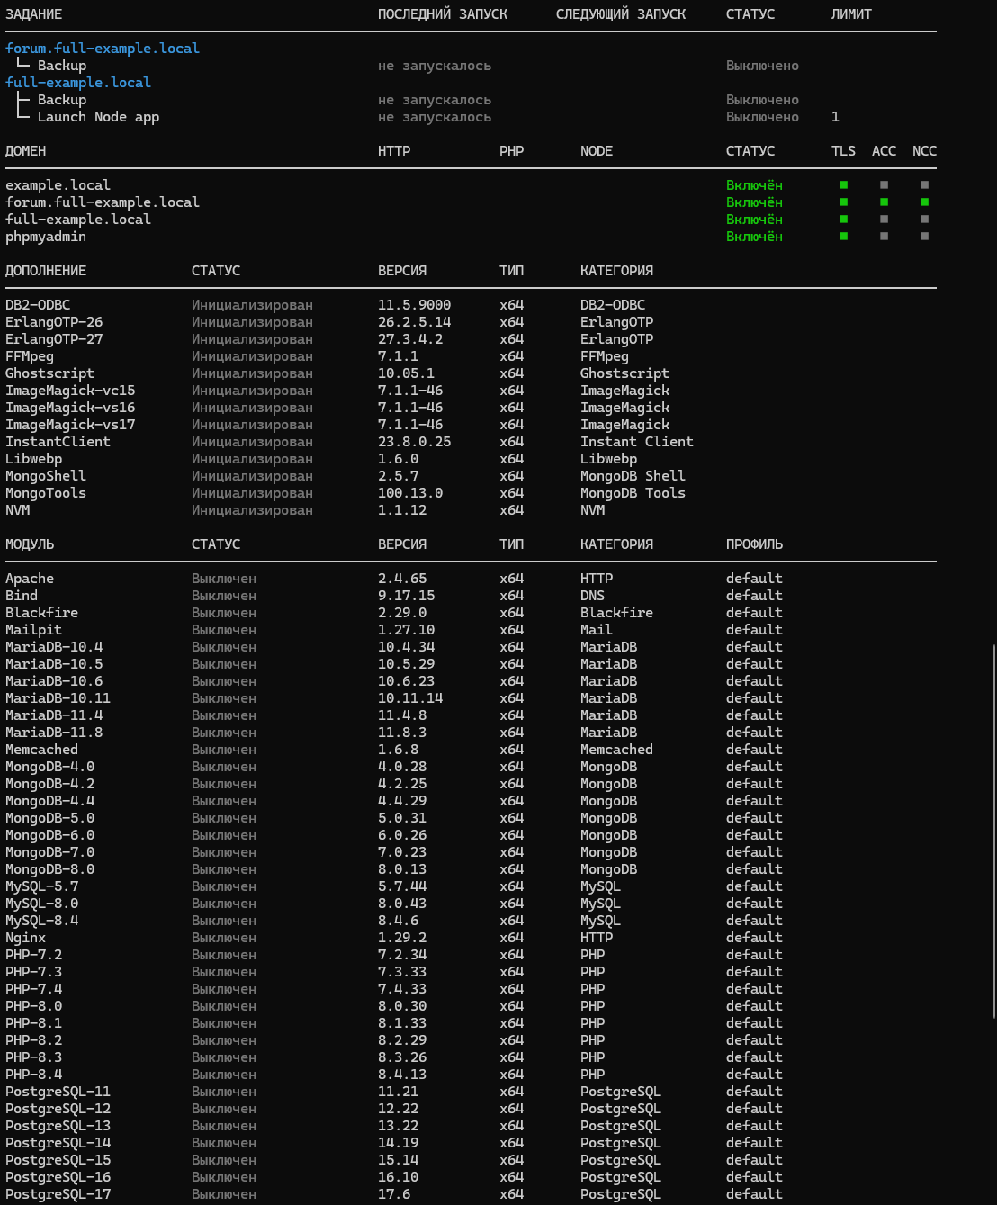Click the phpmyadmin domain name
Viewport: 997px width, 1205px height.
tap(46, 237)
